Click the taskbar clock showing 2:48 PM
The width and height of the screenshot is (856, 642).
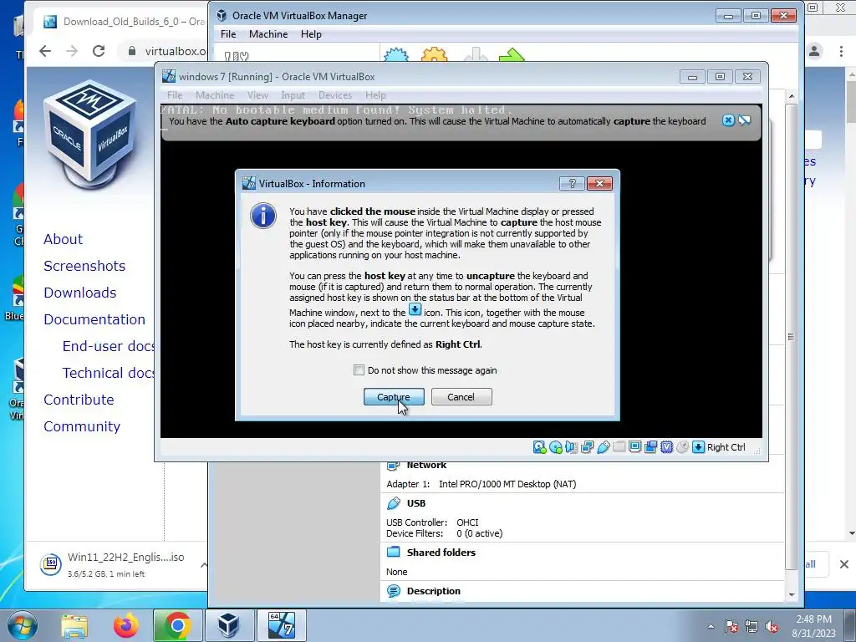813,626
